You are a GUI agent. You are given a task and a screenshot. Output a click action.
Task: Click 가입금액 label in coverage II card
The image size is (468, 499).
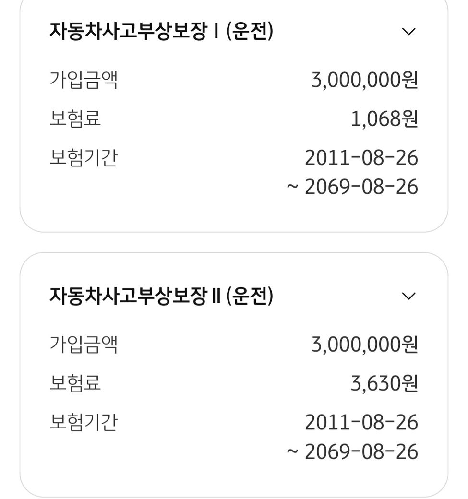pyautogui.click(x=84, y=344)
